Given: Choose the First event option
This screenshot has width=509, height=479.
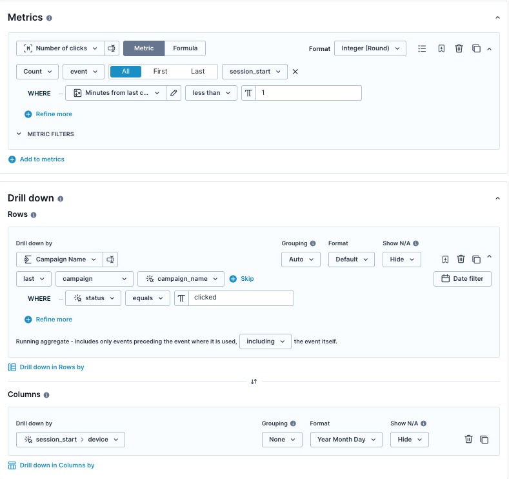Looking at the screenshot, I should (161, 72).
